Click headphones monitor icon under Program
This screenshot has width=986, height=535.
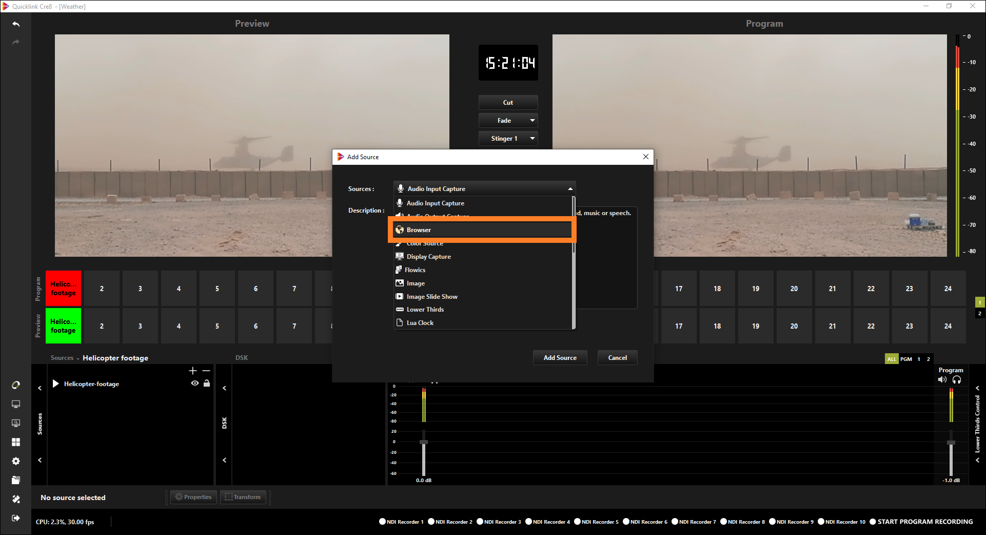[957, 380]
